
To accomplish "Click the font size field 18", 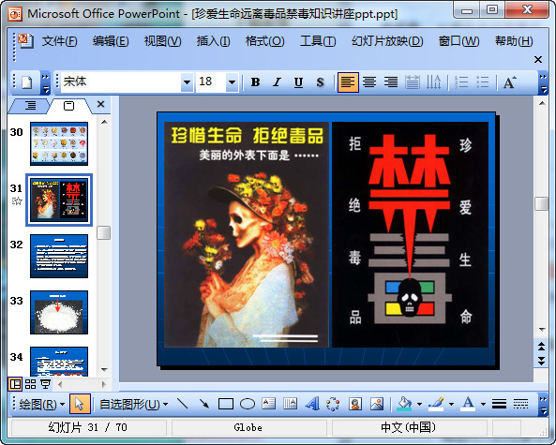I will [211, 82].
